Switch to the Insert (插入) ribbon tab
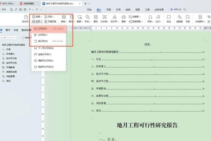Viewport: 211px width, 141px height. tap(99, 10)
